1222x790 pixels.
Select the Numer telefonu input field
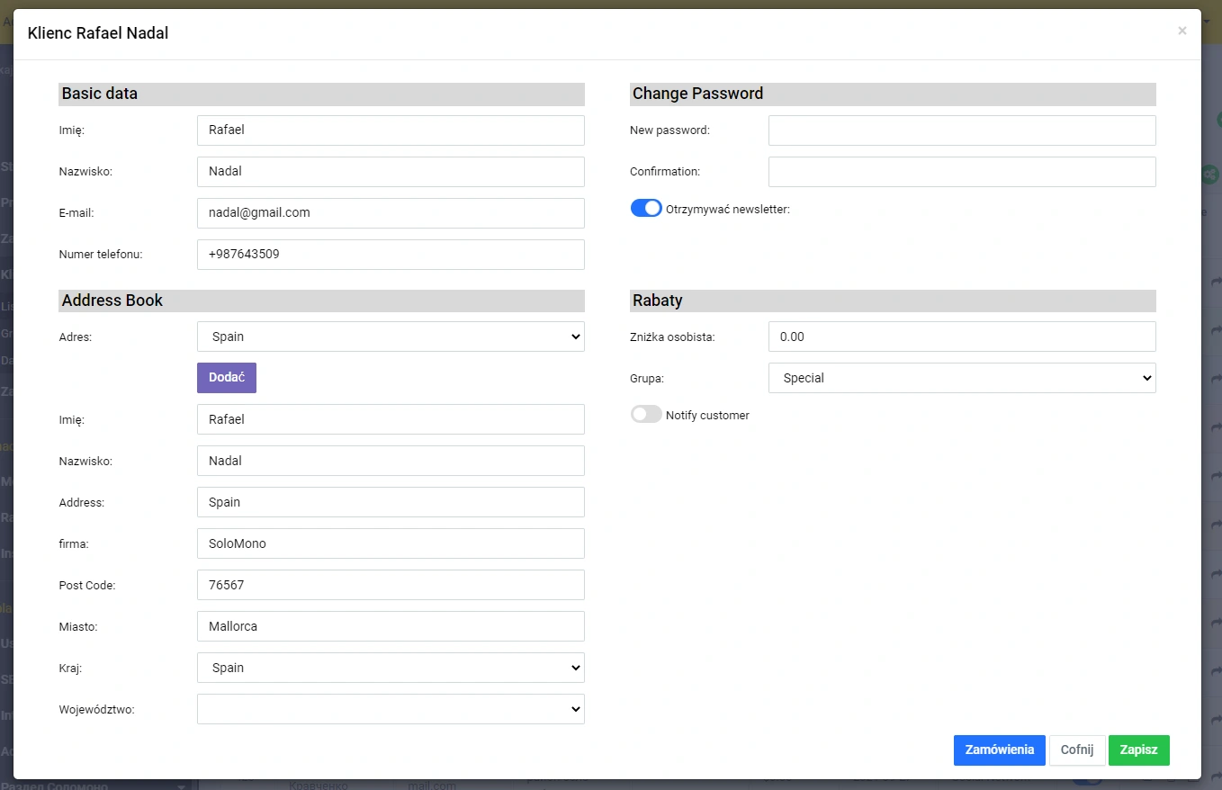[391, 255]
